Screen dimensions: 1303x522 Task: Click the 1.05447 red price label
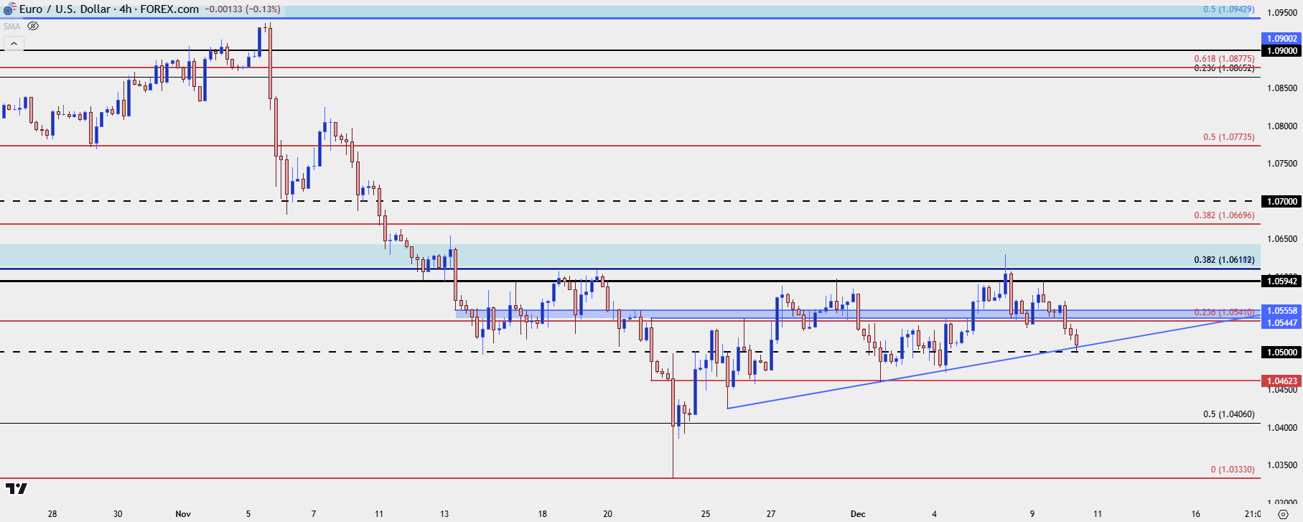(x=1281, y=323)
